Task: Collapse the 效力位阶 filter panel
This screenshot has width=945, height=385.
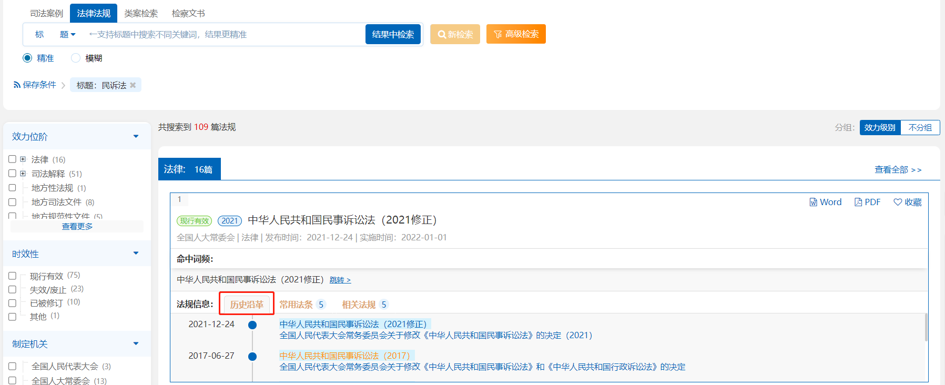Action: tap(136, 136)
